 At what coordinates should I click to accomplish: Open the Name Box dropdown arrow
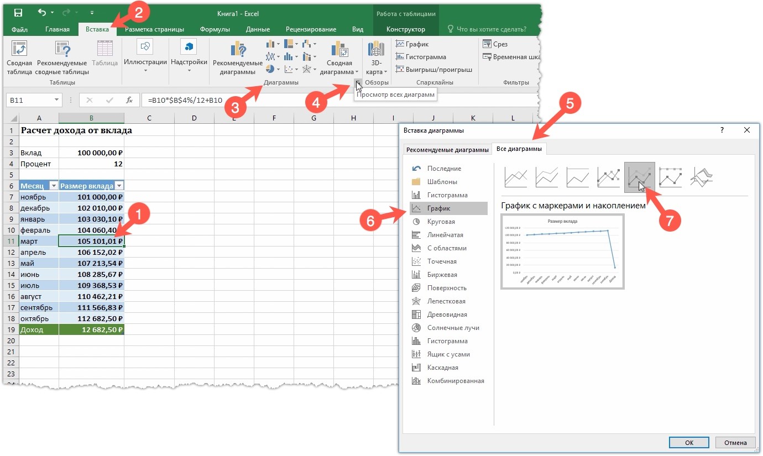57,100
